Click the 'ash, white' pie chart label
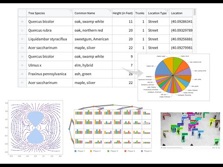Image resolution: width=223 pixels, height=167 pixels. pos(198,79)
